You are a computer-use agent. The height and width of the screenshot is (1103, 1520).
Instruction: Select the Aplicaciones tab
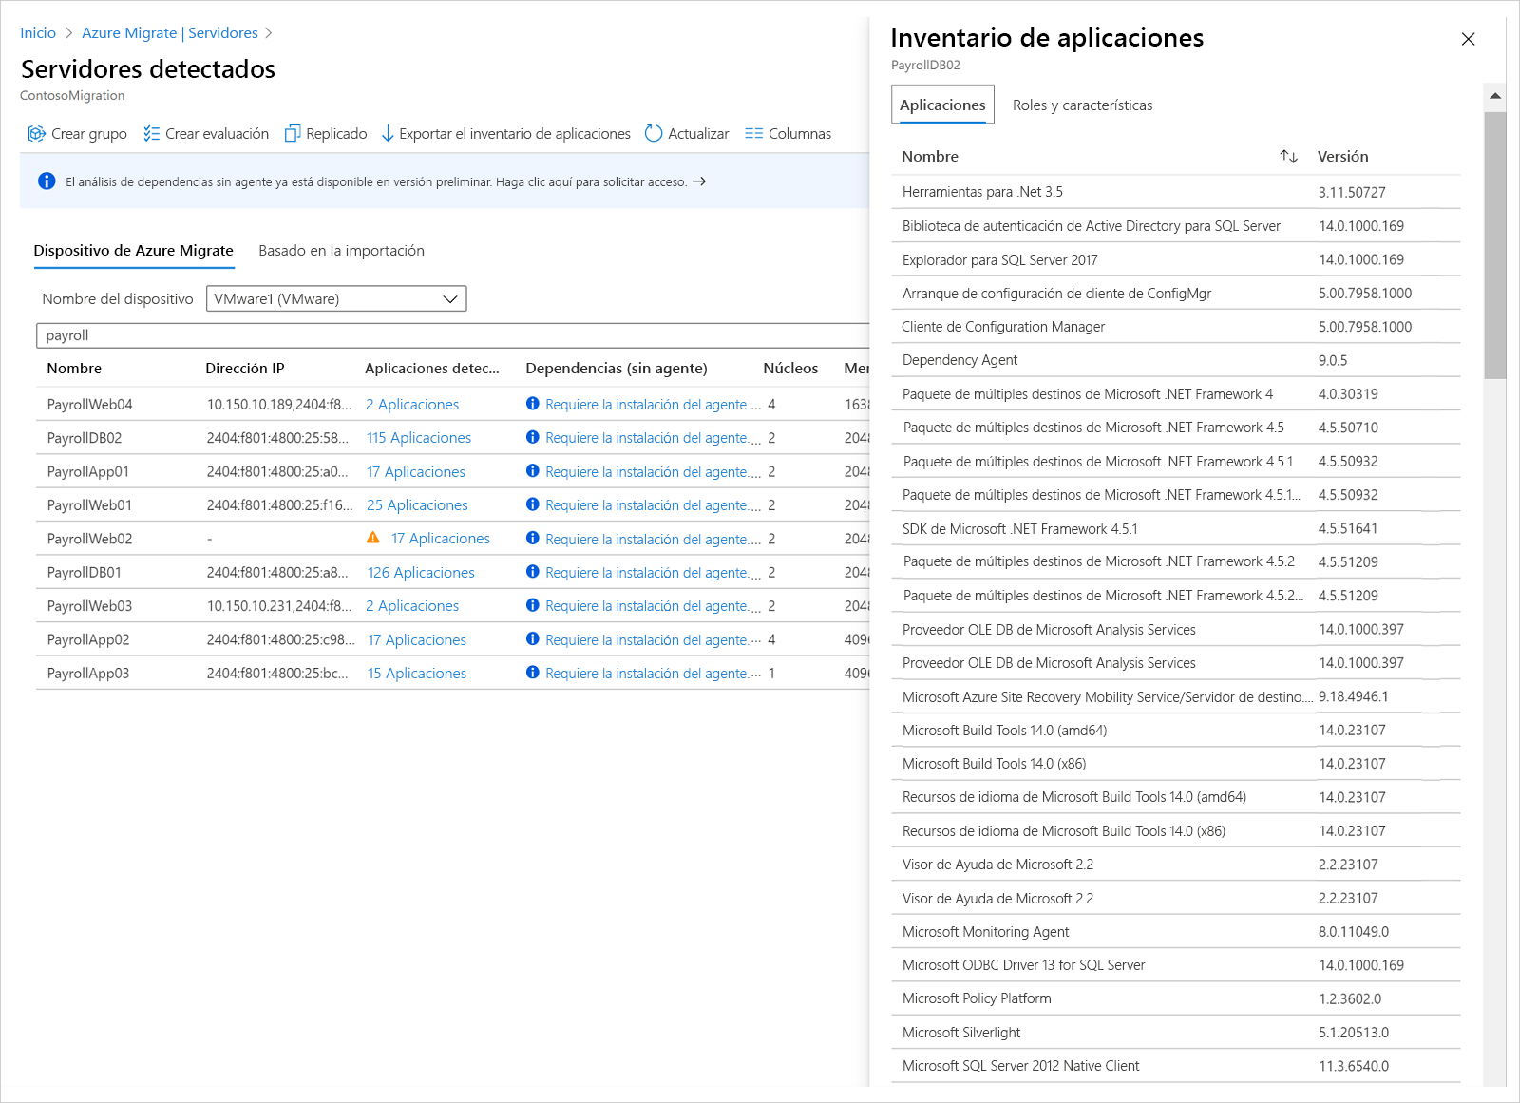942,105
